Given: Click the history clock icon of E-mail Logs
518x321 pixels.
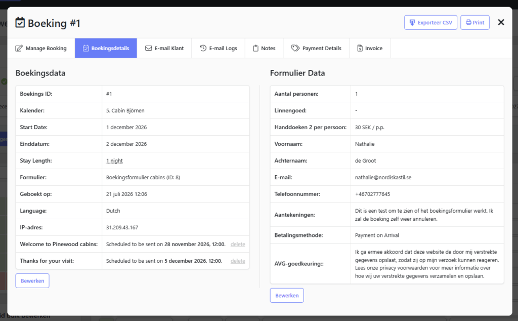Looking at the screenshot, I should pos(203,48).
